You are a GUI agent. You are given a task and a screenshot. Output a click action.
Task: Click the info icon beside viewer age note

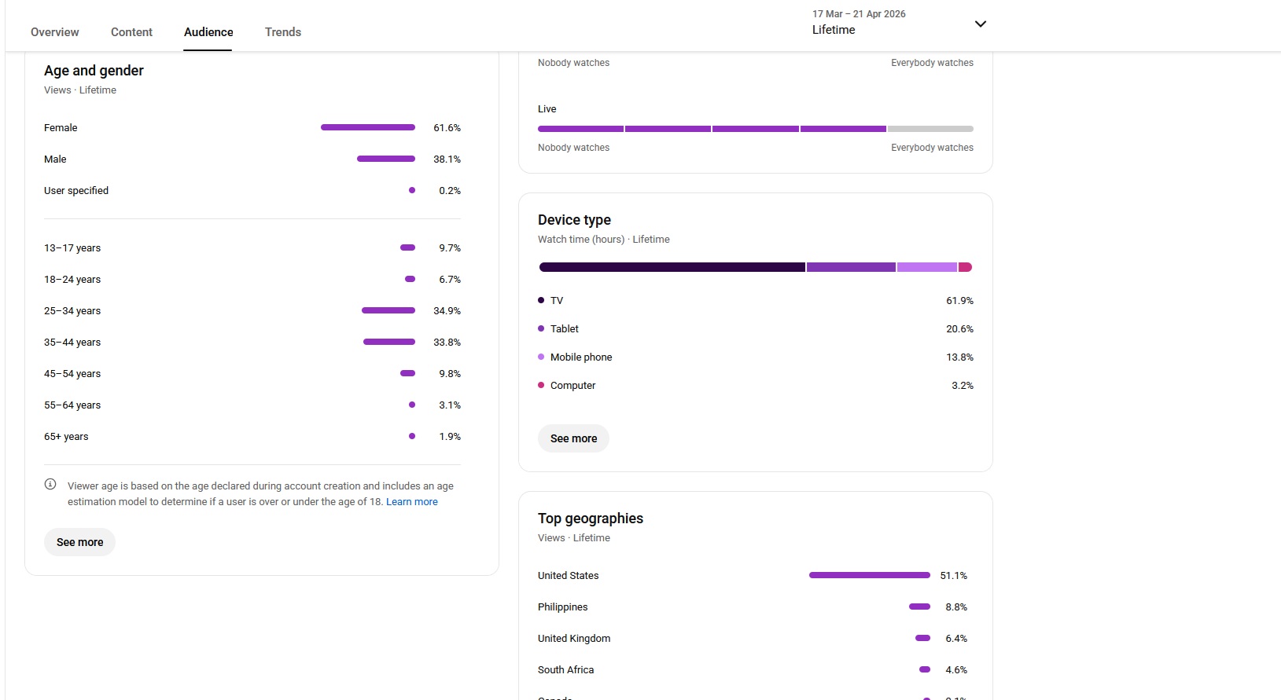50,485
